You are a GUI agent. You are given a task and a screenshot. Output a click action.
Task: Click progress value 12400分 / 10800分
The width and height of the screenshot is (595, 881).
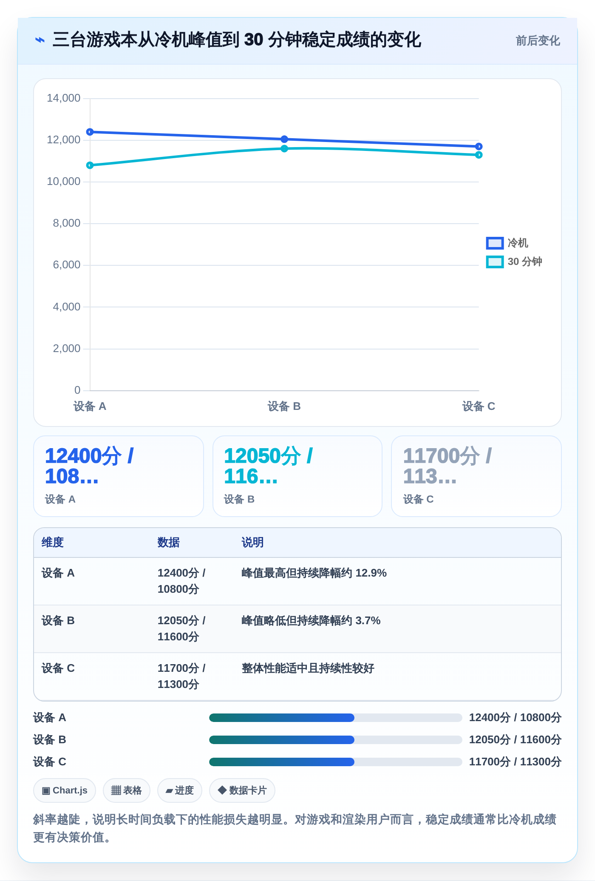point(515,718)
